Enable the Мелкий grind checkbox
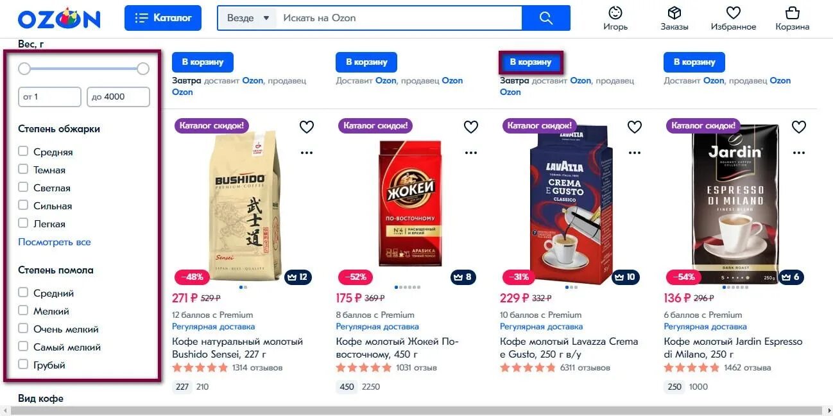The image size is (833, 416). tap(23, 311)
